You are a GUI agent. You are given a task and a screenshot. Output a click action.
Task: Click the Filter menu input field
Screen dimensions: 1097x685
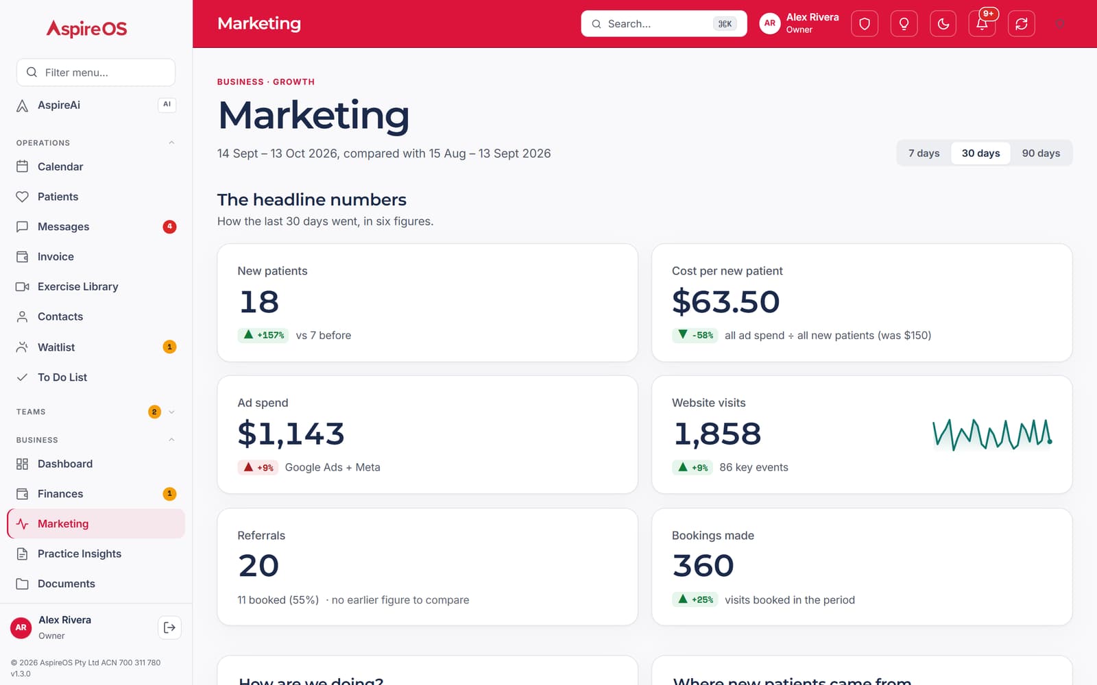(96, 72)
